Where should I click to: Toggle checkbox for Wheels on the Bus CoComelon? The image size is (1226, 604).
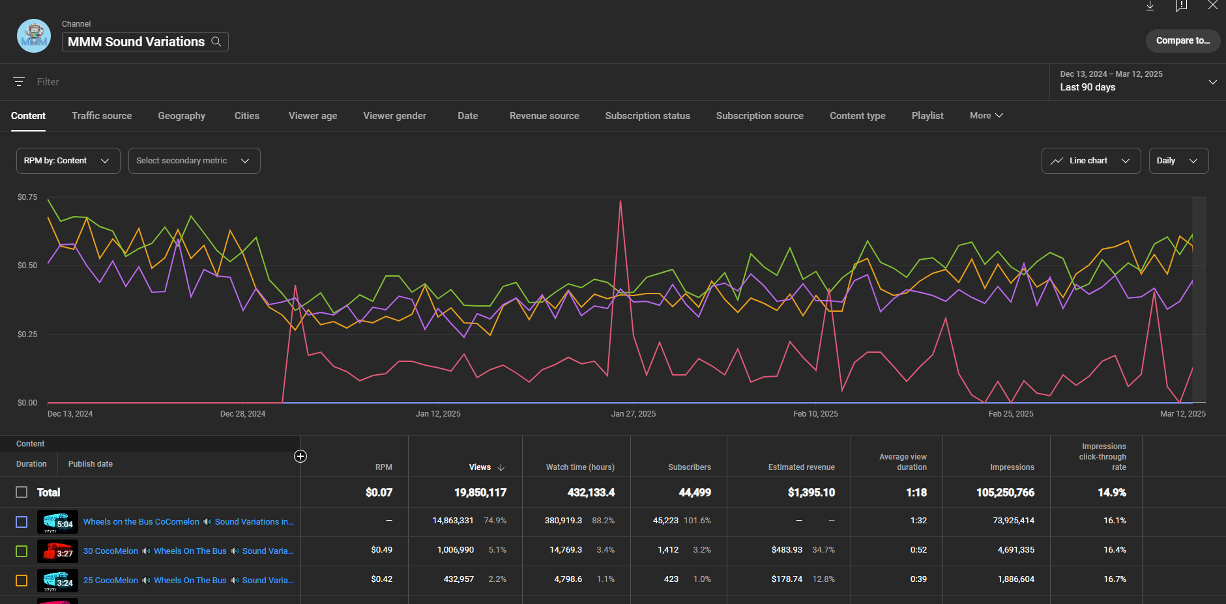click(x=22, y=522)
